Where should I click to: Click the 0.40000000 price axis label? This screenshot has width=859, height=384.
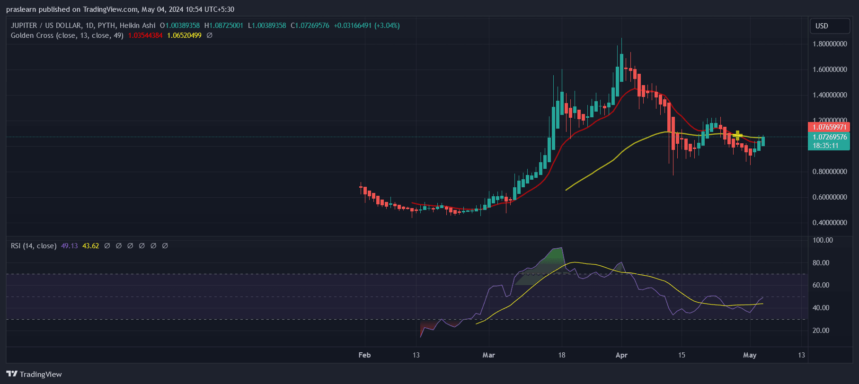(830, 223)
